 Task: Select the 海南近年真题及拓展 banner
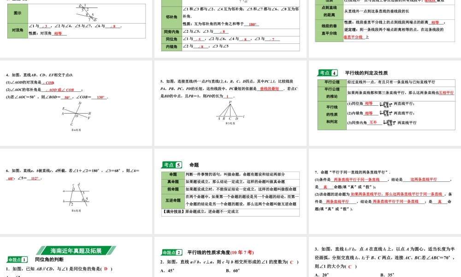[76, 251]
